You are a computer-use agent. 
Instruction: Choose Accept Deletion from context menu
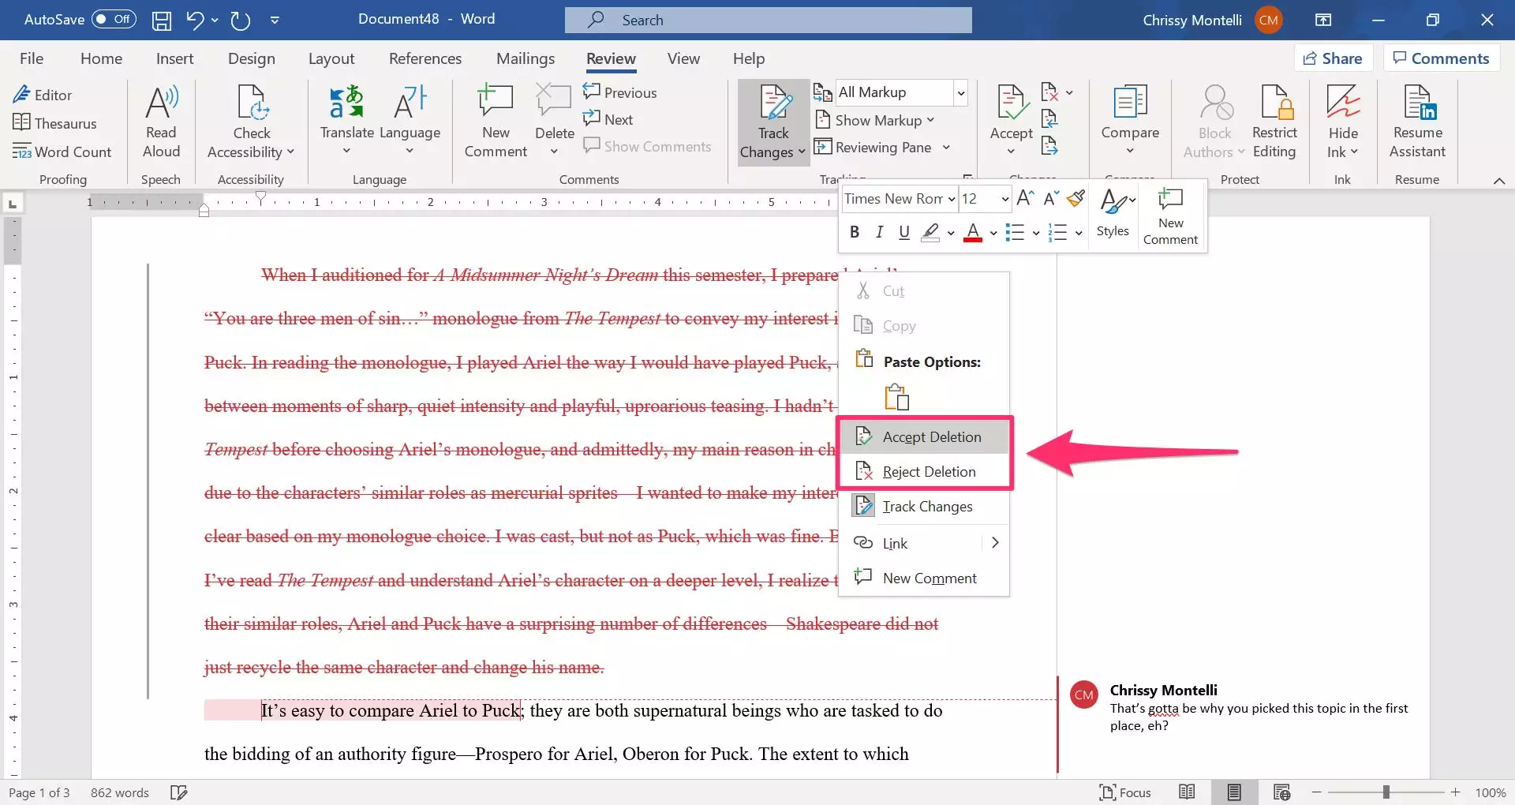pyautogui.click(x=931, y=437)
